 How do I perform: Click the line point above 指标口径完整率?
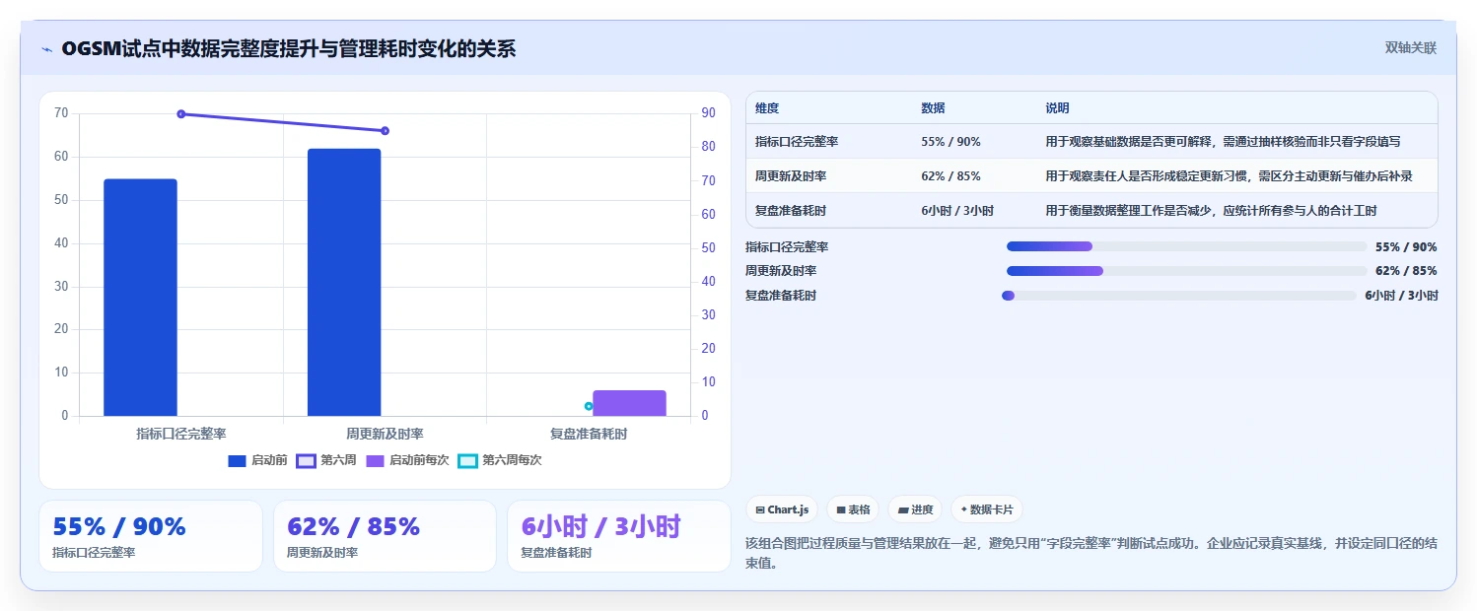click(181, 114)
